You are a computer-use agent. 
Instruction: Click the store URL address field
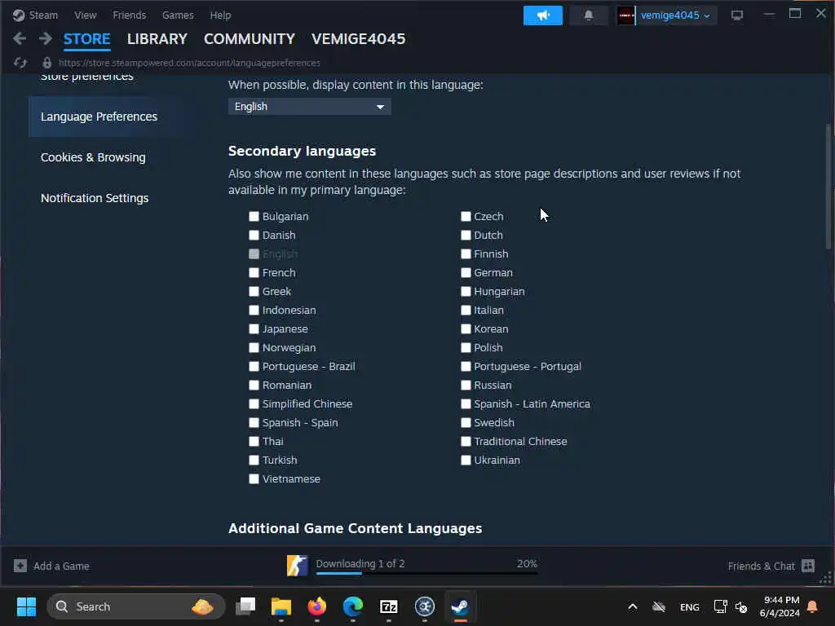pos(189,63)
